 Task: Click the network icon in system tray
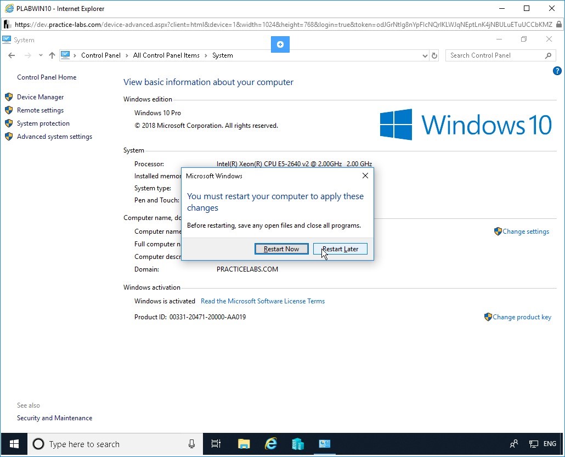[x=533, y=444]
